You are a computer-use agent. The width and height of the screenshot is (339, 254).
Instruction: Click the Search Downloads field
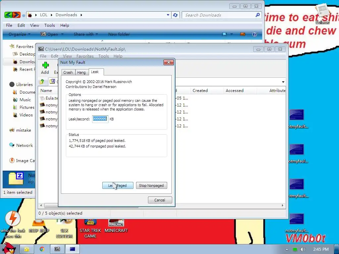[x=218, y=15]
